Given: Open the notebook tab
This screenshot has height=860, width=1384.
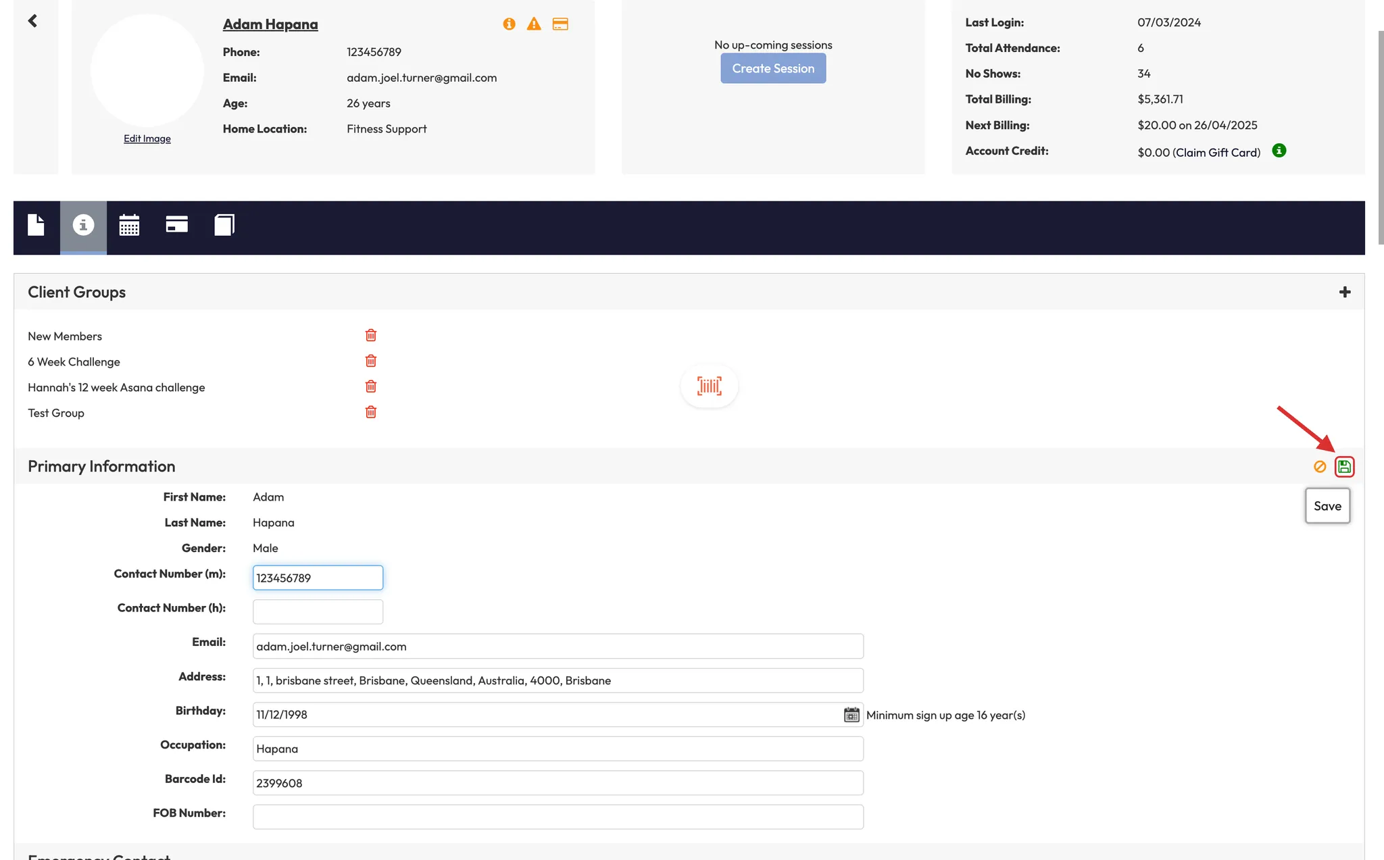Looking at the screenshot, I should tap(224, 225).
